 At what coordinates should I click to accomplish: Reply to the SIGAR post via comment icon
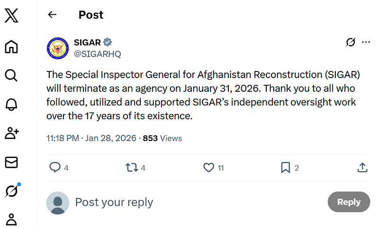point(55,167)
